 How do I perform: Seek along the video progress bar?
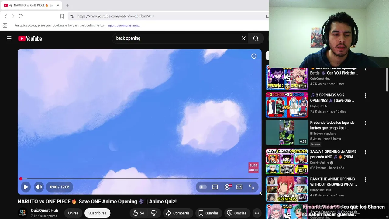pyautogui.click(x=139, y=179)
